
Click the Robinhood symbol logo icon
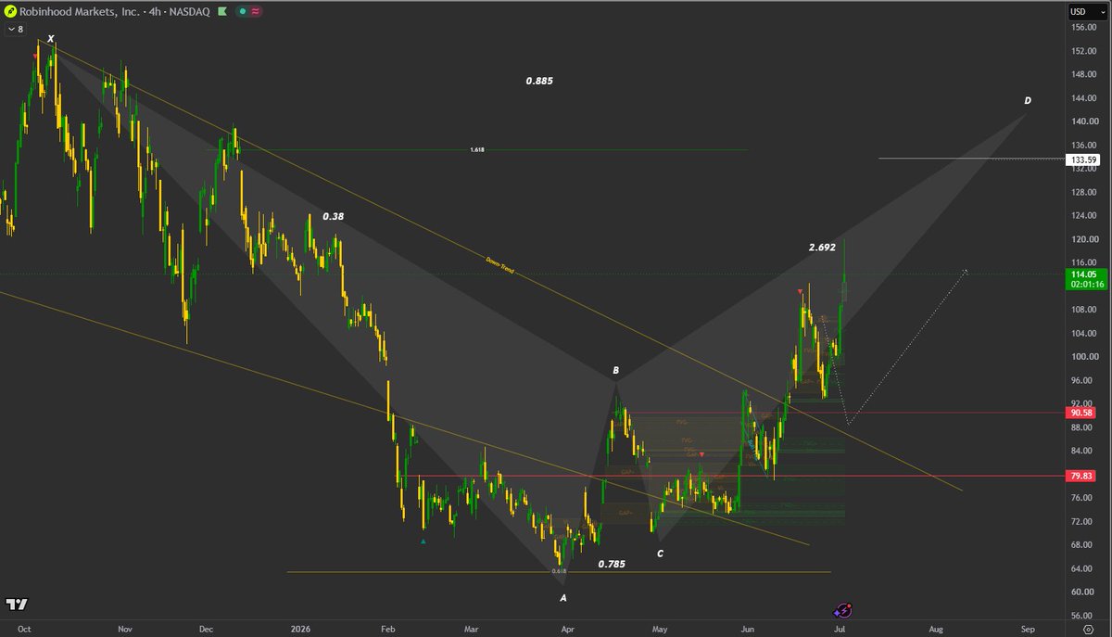point(10,11)
